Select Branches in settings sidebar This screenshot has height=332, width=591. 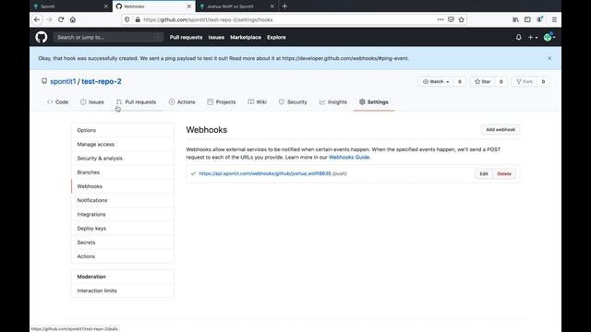pyautogui.click(x=123, y=172)
